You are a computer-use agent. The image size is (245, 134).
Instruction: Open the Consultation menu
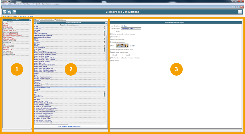46,4
